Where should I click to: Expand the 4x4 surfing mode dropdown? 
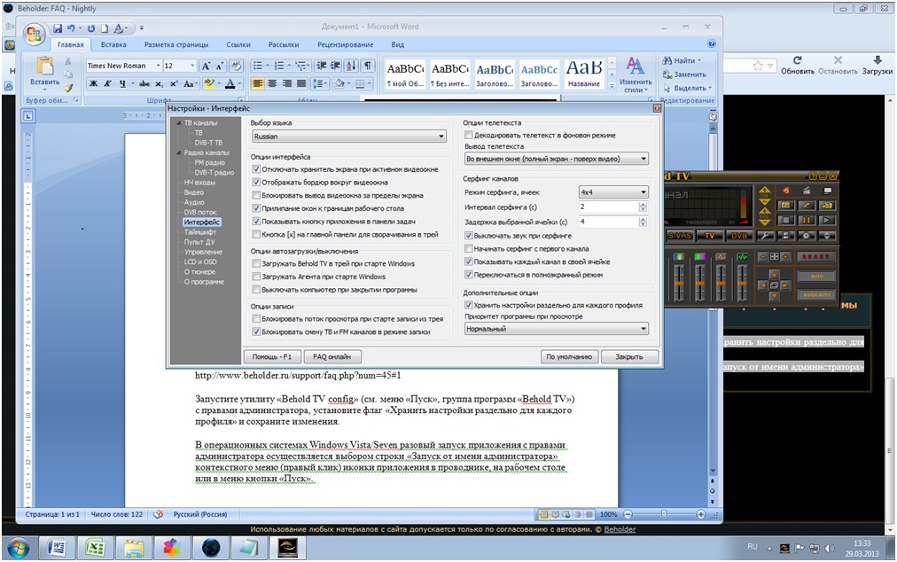[x=612, y=192]
